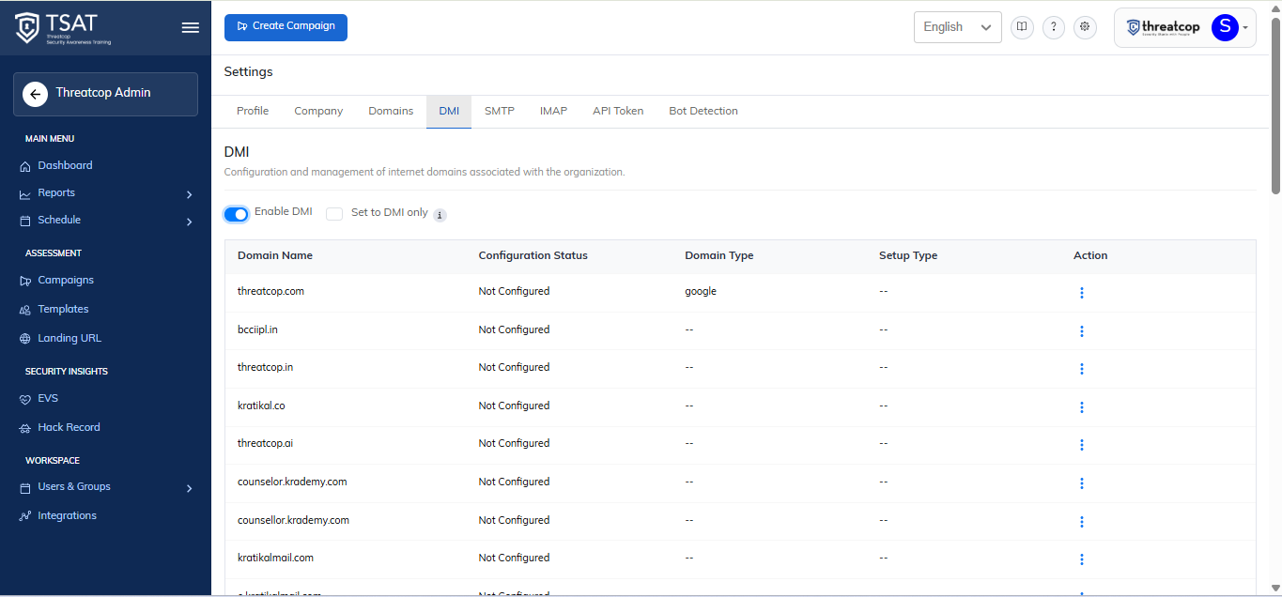
Task: Check the Set to DMI only checkbox
Action: coord(334,214)
